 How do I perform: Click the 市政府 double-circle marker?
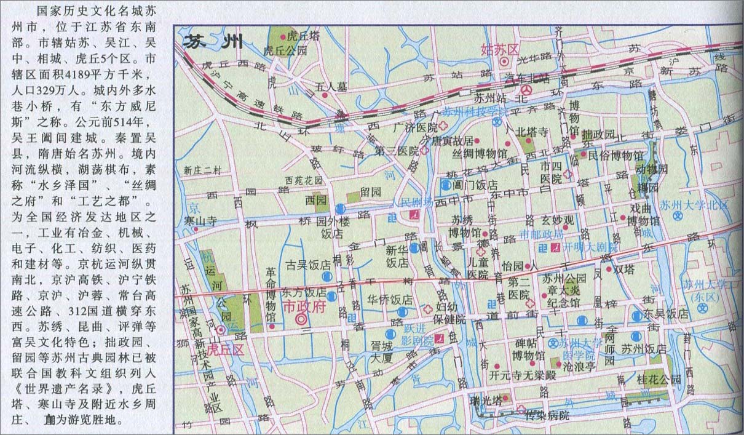tap(301, 319)
